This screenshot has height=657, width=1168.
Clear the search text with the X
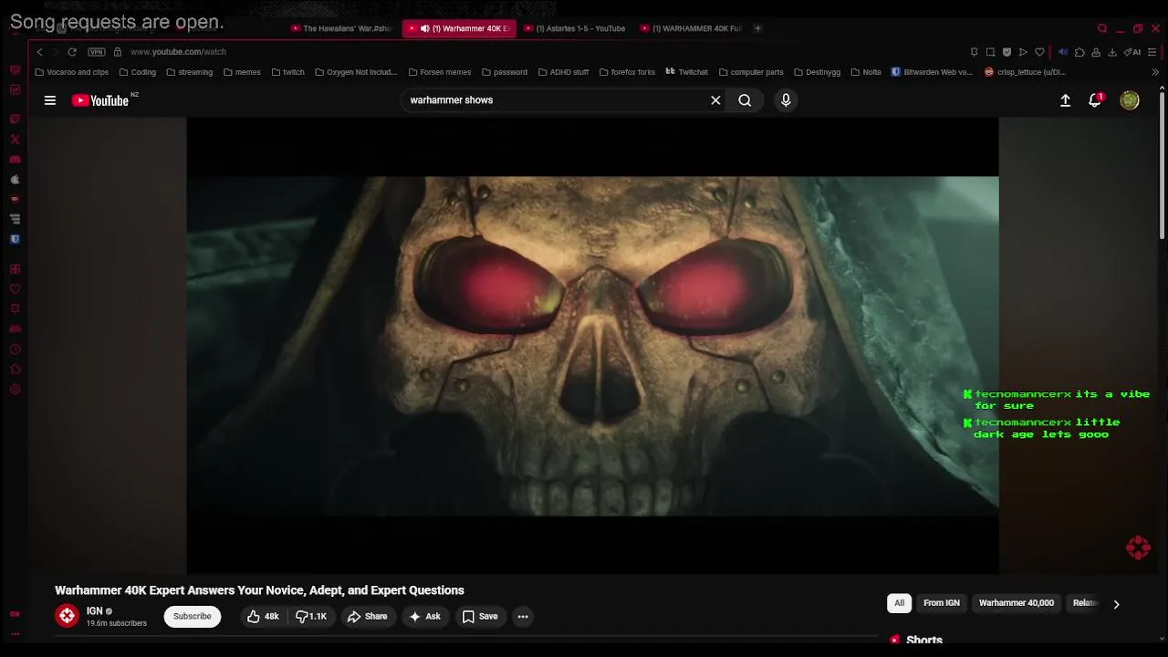715,100
